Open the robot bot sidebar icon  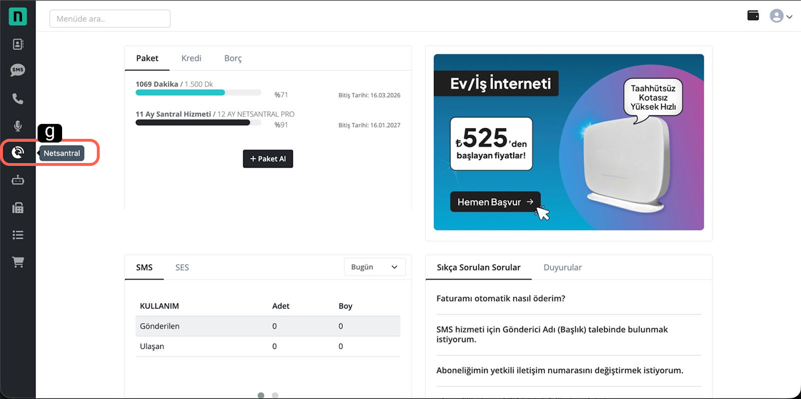click(18, 180)
